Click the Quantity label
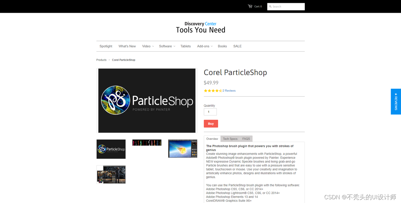401x203 pixels. pyautogui.click(x=210, y=106)
